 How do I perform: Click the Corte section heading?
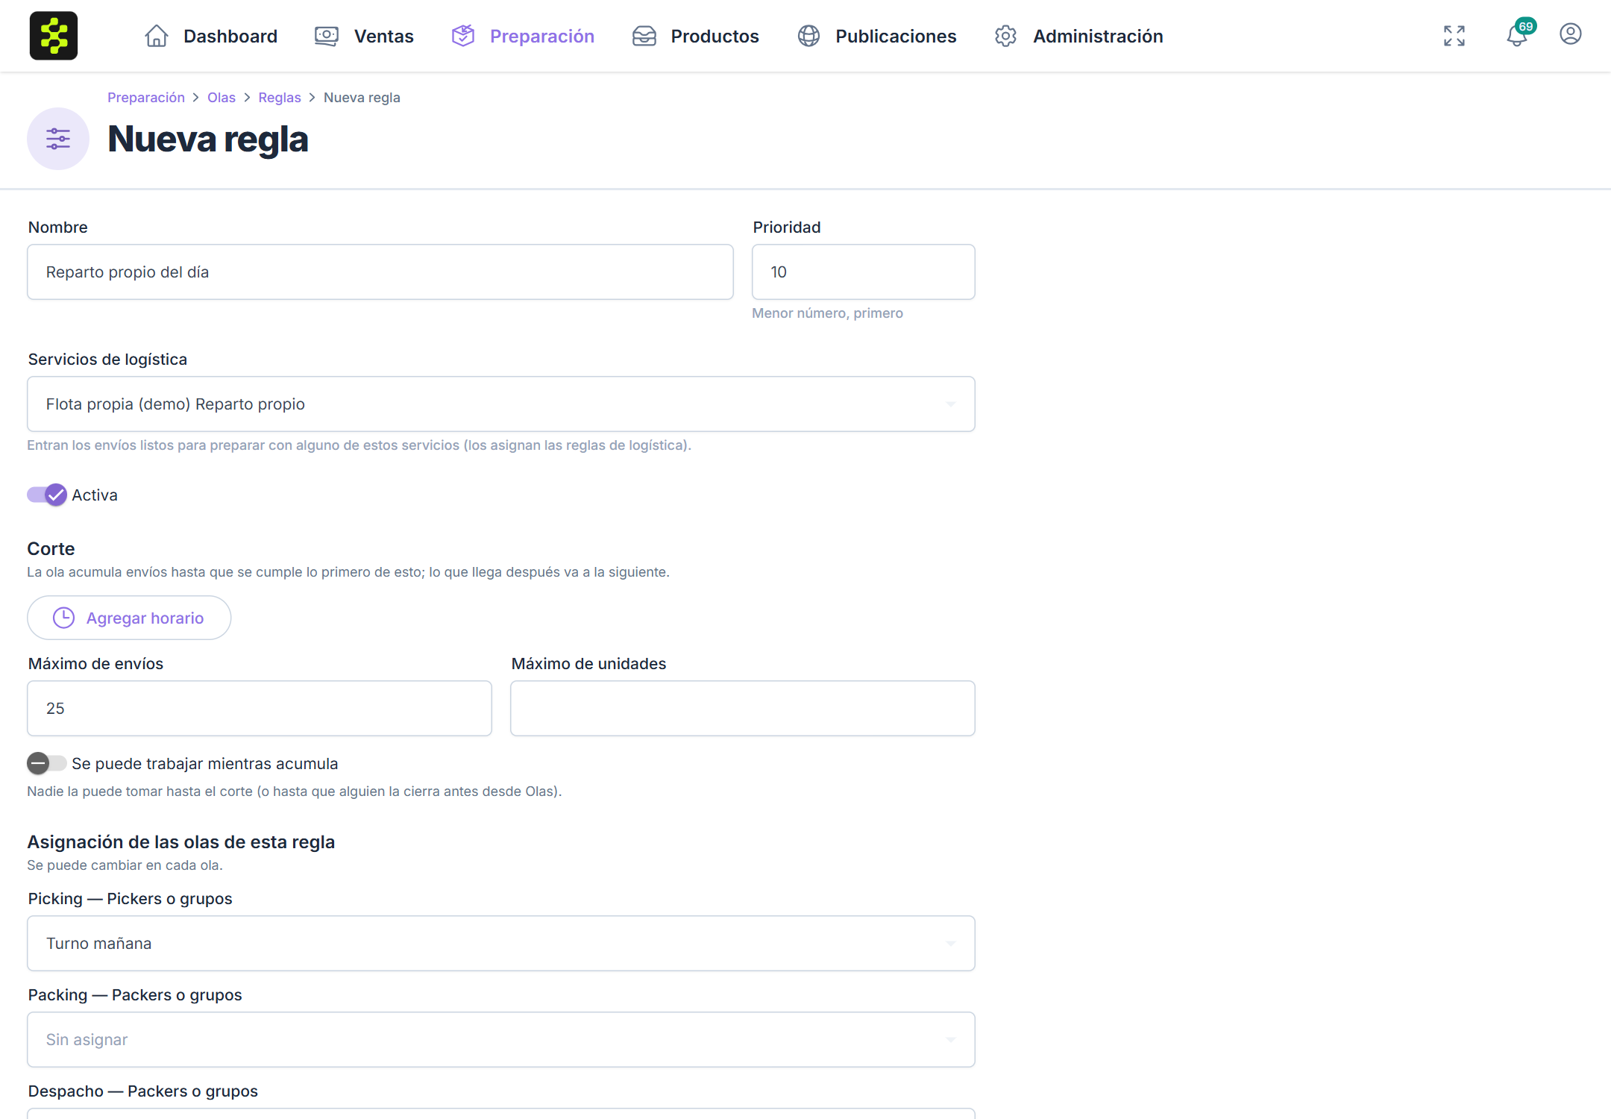point(51,548)
